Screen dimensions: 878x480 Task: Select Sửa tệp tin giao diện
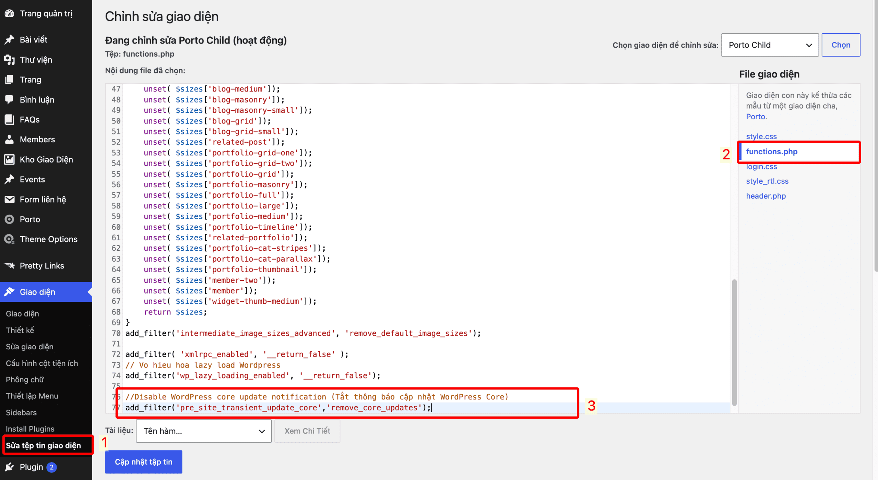[44, 445]
